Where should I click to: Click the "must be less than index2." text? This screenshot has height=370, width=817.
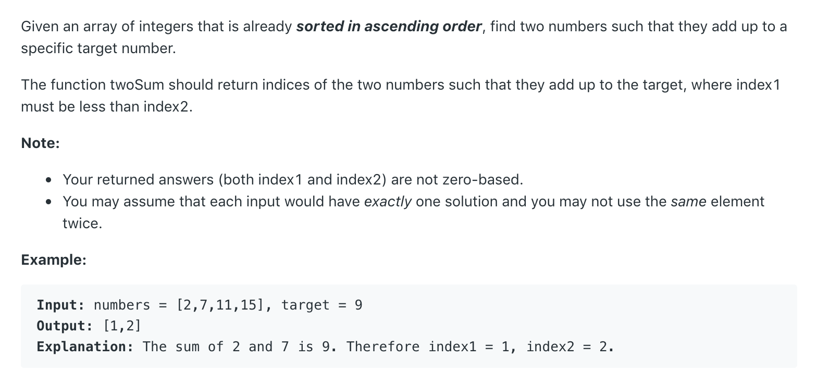107,107
